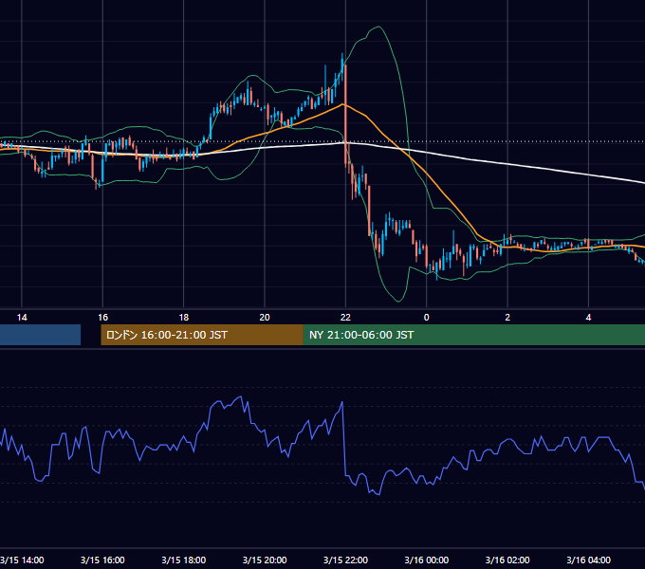Screen dimensions: 645x569
Task: Click the 3/16 04:00 date label
Action: (x=589, y=560)
